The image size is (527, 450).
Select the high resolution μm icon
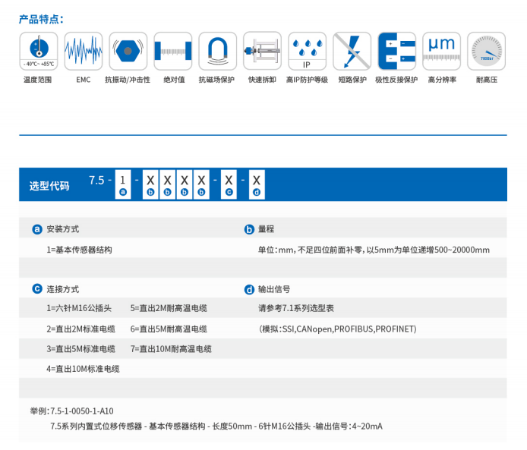(x=441, y=52)
